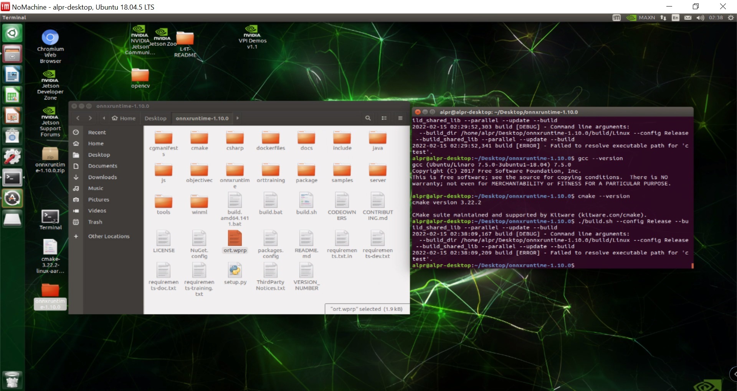This screenshot has width=737, height=391.
Task: Open the server folder
Action: tap(378, 173)
